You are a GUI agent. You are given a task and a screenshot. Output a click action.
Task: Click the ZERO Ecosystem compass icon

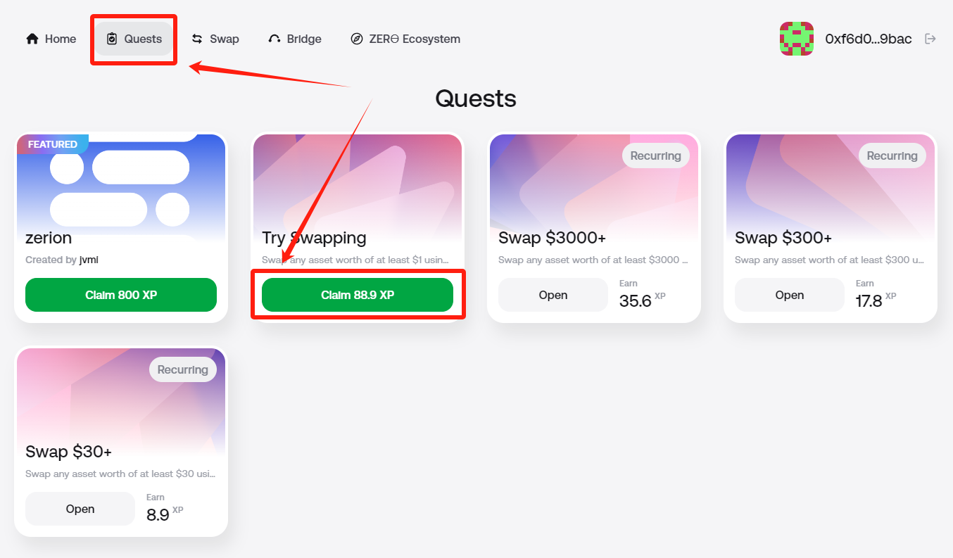click(x=357, y=39)
